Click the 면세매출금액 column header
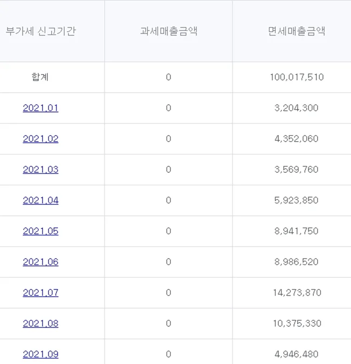The height and width of the screenshot is (364, 351). click(296, 31)
